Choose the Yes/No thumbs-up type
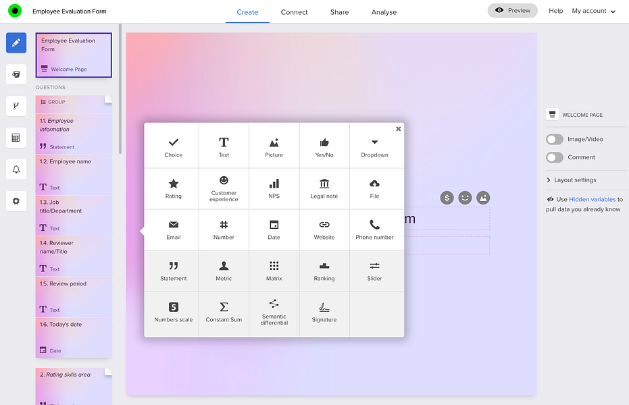This screenshot has width=629, height=405. [324, 146]
